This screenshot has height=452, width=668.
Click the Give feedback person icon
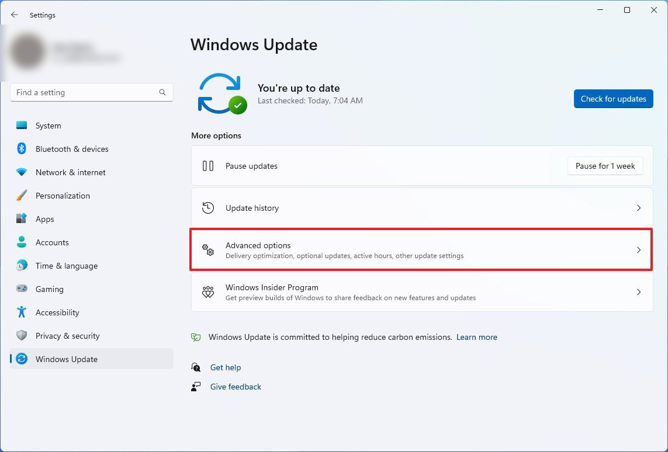click(x=196, y=387)
